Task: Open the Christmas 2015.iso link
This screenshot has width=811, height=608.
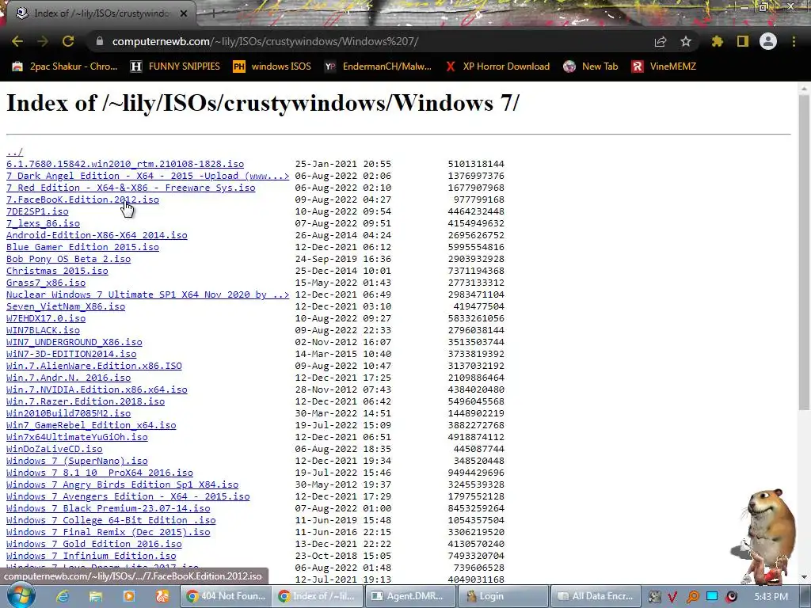Action: (57, 271)
